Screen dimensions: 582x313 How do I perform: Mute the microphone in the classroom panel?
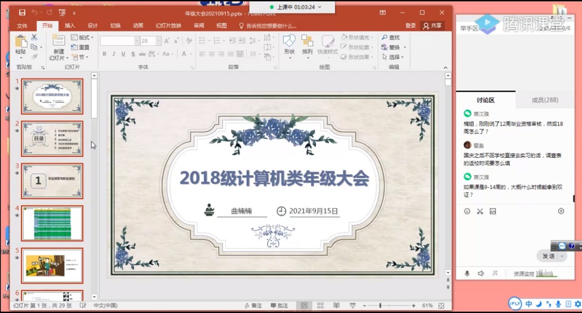point(467,274)
